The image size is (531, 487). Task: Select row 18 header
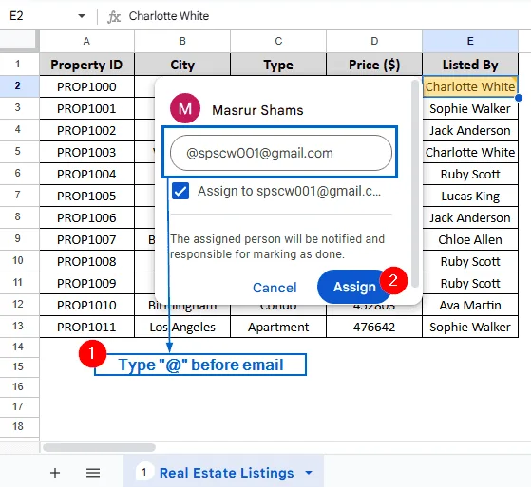pyautogui.click(x=19, y=426)
